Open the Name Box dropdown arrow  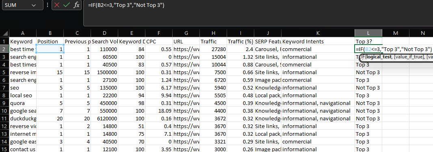(x=34, y=5)
